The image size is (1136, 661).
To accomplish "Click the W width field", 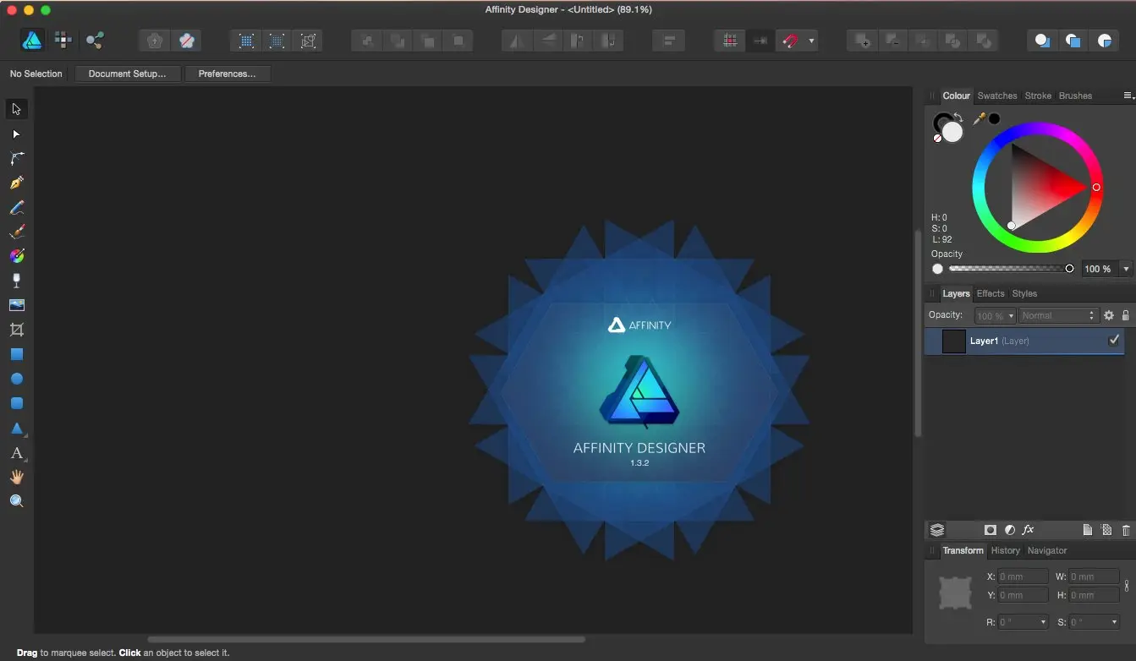I will pos(1094,576).
